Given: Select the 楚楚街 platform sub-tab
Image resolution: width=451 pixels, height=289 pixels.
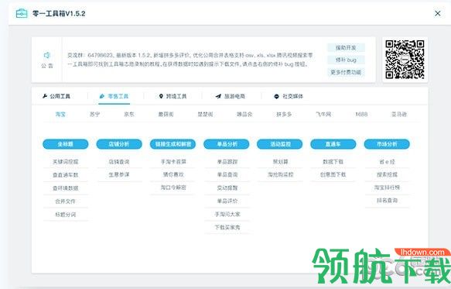Looking at the screenshot, I should point(205,115).
